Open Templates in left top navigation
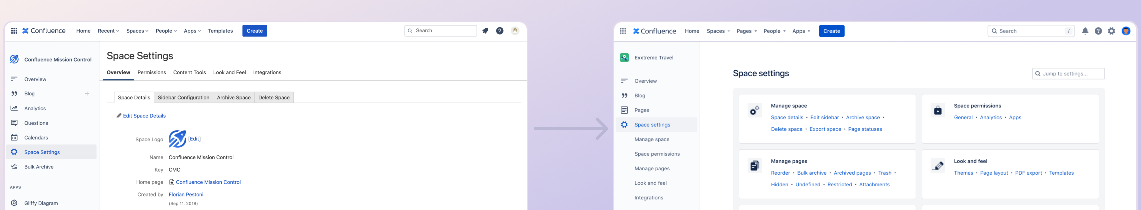 (x=220, y=31)
